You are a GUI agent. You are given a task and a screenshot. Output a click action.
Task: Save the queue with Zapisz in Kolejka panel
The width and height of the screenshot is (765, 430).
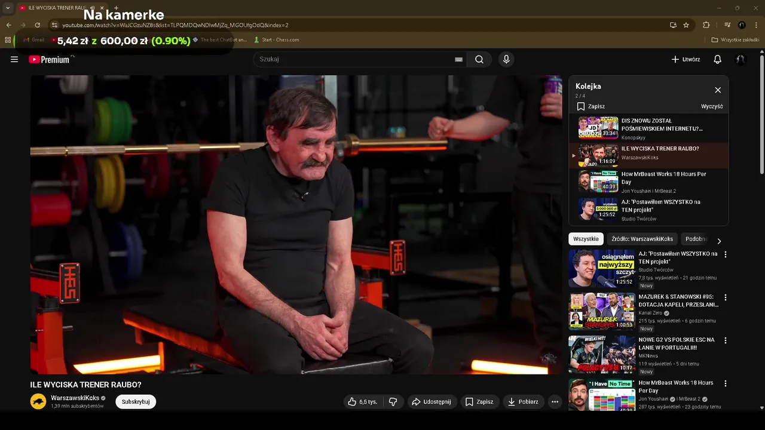pos(590,106)
